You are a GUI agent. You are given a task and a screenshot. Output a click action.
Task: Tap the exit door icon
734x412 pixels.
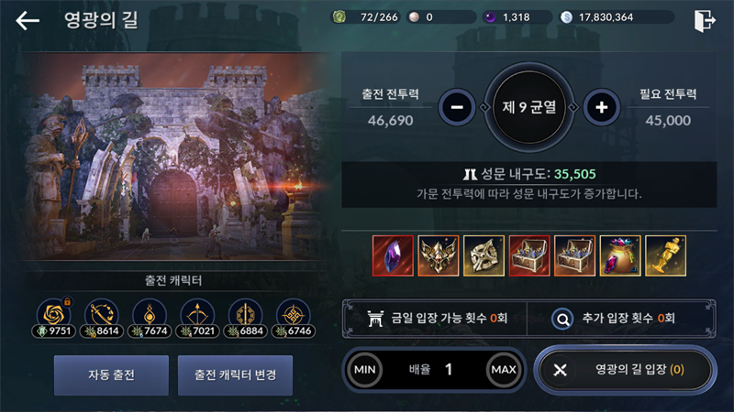click(705, 20)
